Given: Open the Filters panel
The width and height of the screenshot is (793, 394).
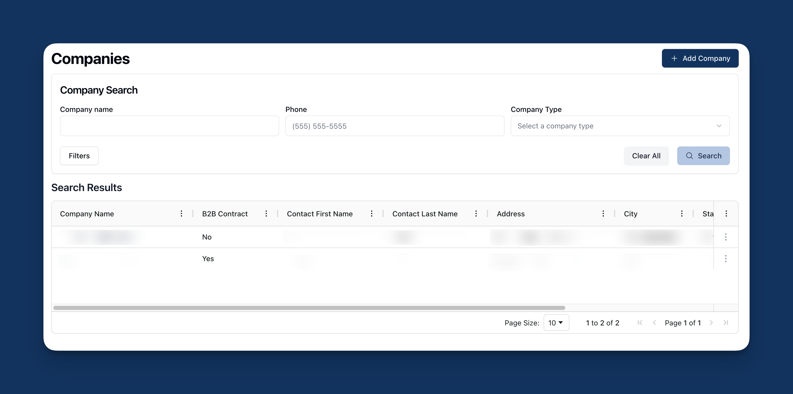Looking at the screenshot, I should 79,156.
